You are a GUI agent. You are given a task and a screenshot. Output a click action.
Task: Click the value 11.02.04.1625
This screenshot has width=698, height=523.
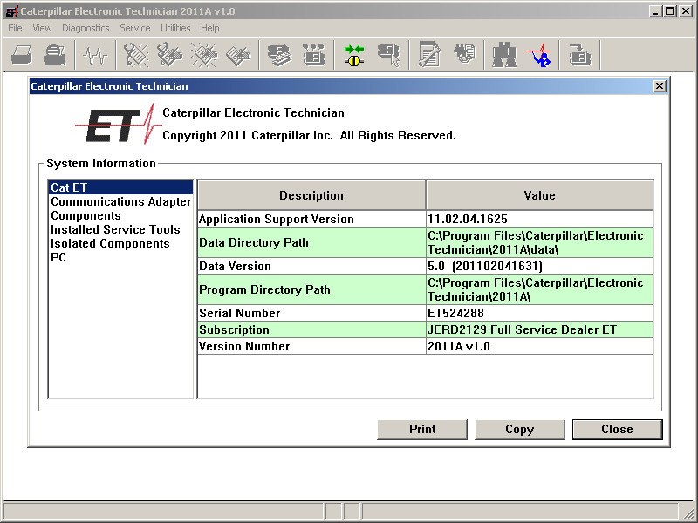tap(539, 219)
